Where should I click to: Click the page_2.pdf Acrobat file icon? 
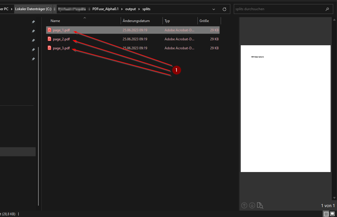pyautogui.click(x=49, y=39)
